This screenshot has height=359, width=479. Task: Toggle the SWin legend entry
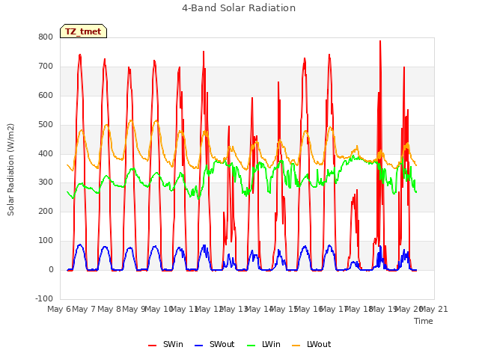(x=165, y=344)
